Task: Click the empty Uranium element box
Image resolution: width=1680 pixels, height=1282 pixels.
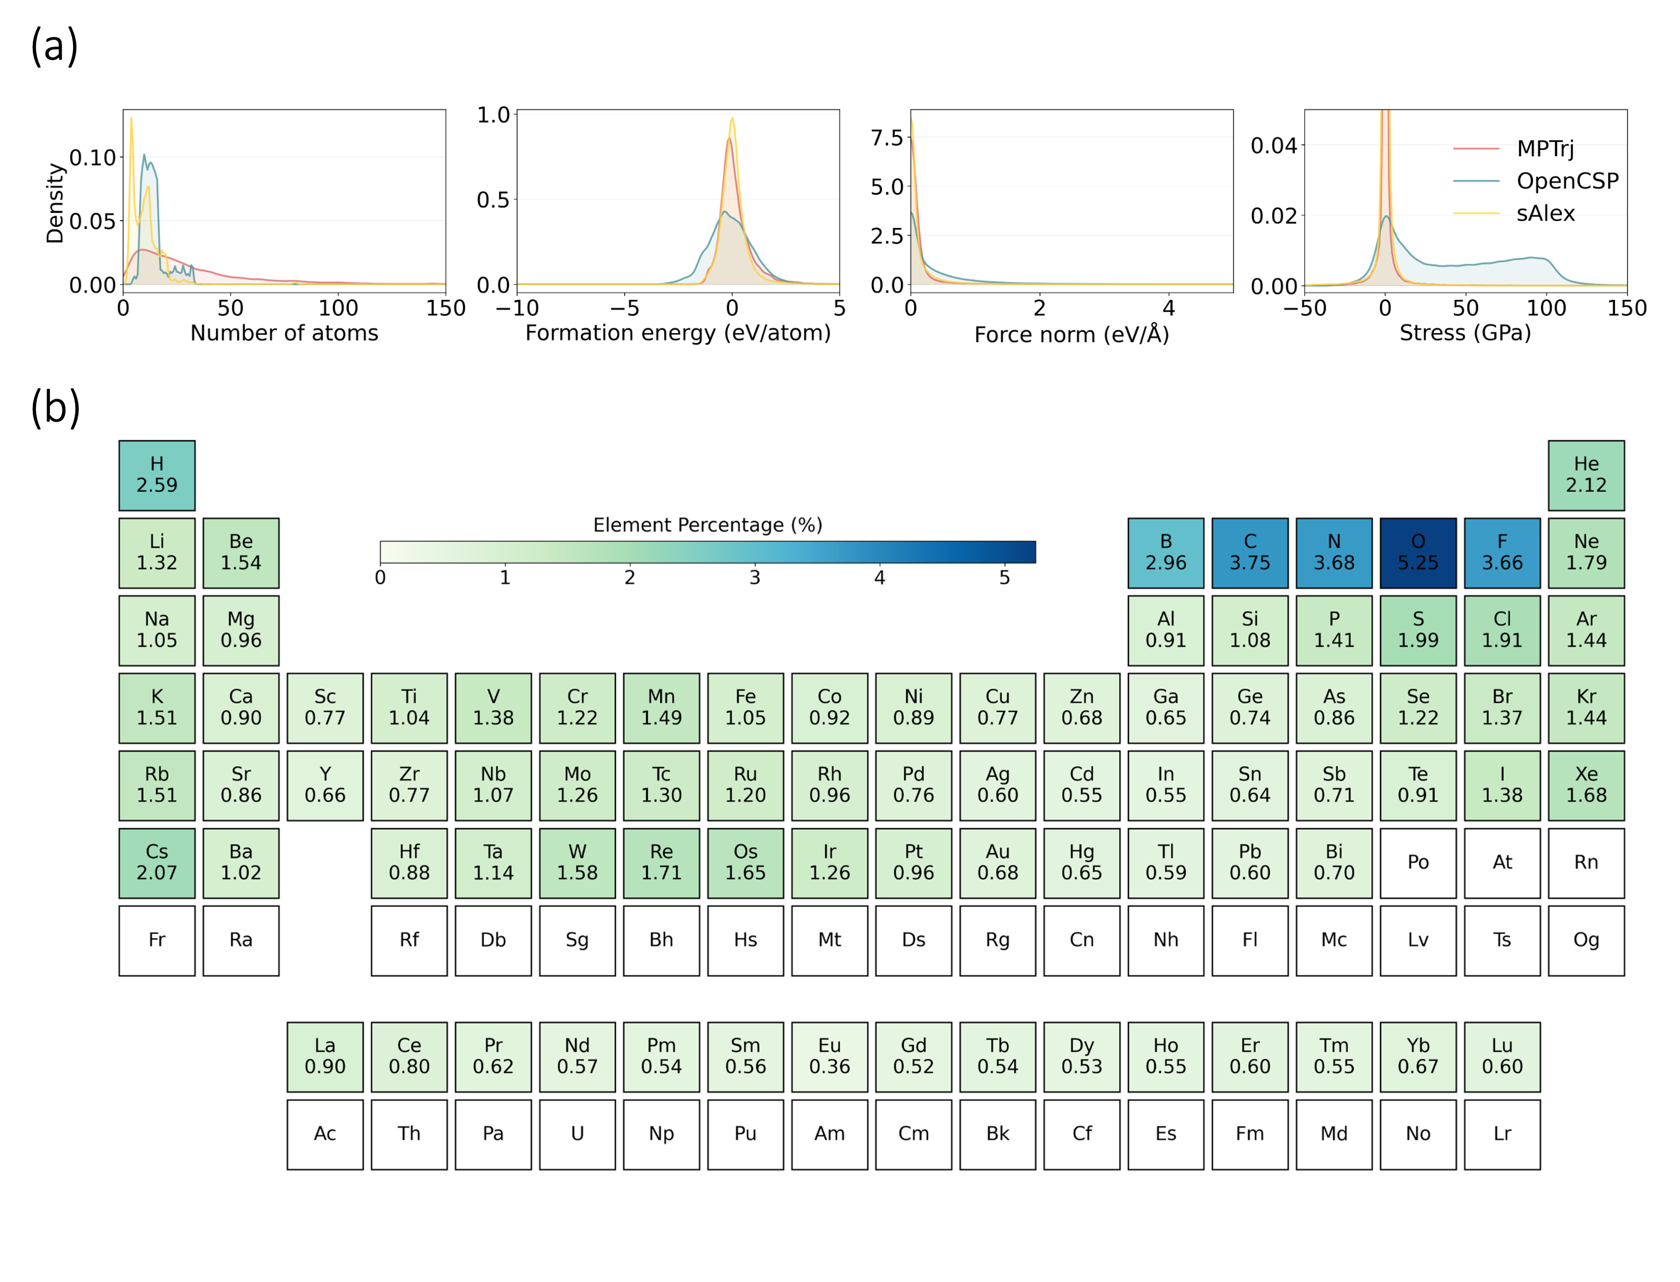Action: click(x=577, y=1134)
